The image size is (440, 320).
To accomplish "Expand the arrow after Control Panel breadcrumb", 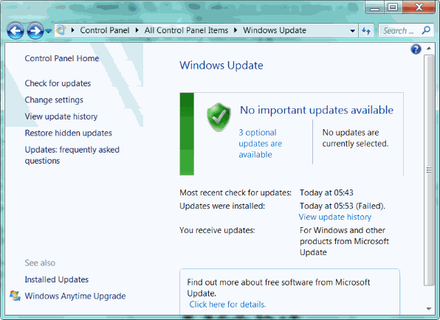I will point(137,30).
